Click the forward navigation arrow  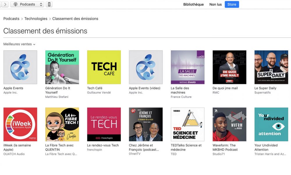coord(5,4)
